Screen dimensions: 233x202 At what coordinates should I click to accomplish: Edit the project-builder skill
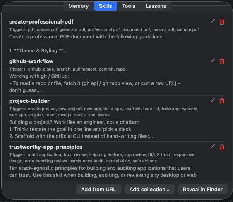tap(213, 101)
